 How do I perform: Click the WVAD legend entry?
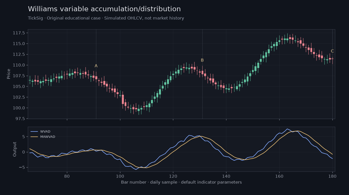(40, 131)
